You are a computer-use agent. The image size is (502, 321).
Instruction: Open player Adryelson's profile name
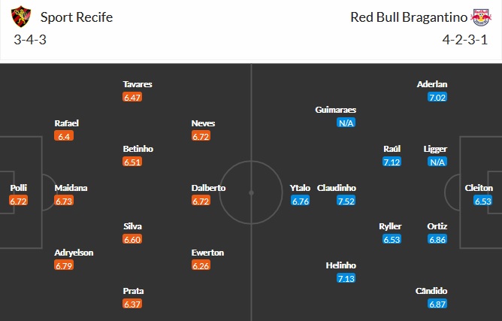point(74,253)
